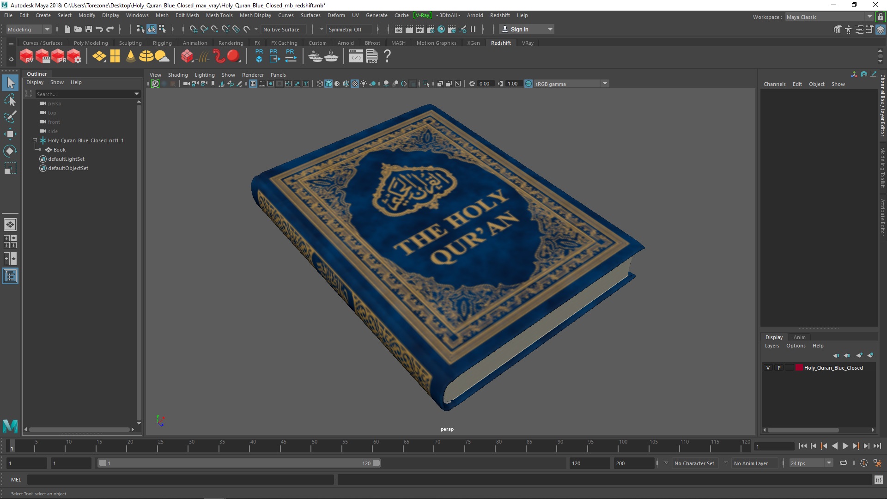Toggle textured display in viewport toolbar
This screenshot has width=887, height=499.
[x=355, y=84]
